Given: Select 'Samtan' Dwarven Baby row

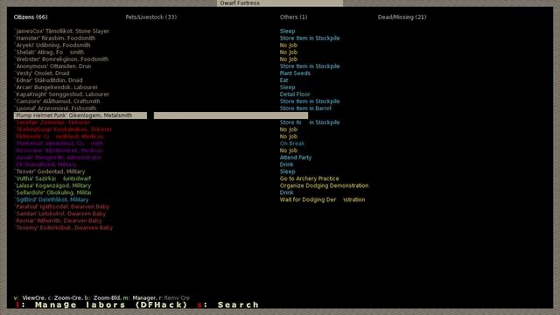Looking at the screenshot, I should (x=60, y=213).
